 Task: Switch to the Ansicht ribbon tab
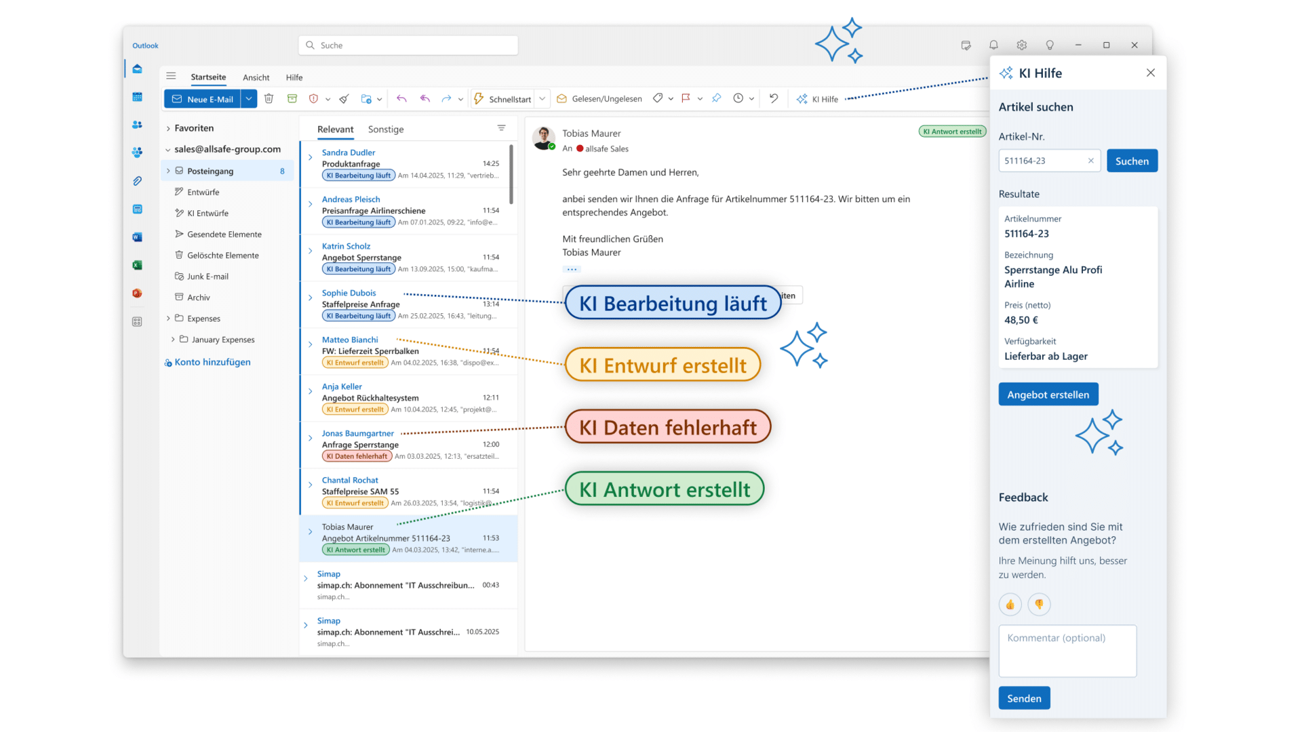pyautogui.click(x=256, y=77)
